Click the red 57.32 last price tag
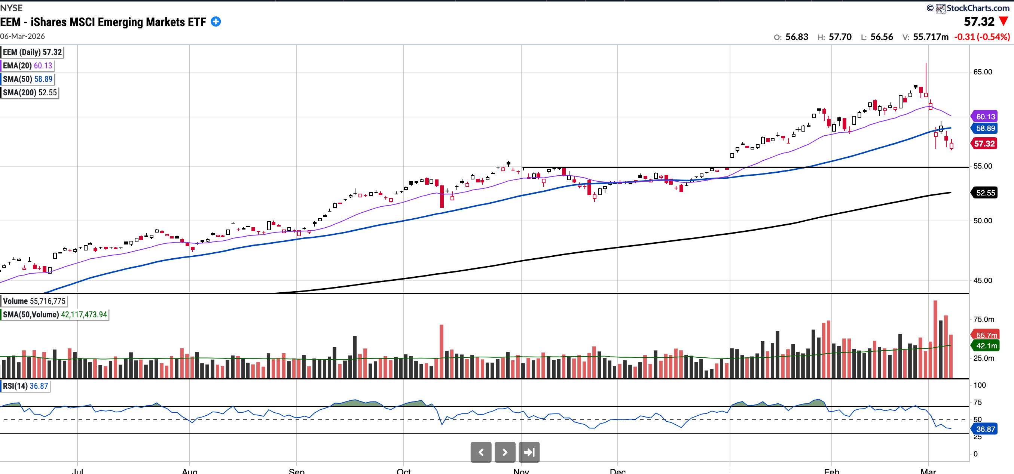The width and height of the screenshot is (1014, 474). click(984, 144)
